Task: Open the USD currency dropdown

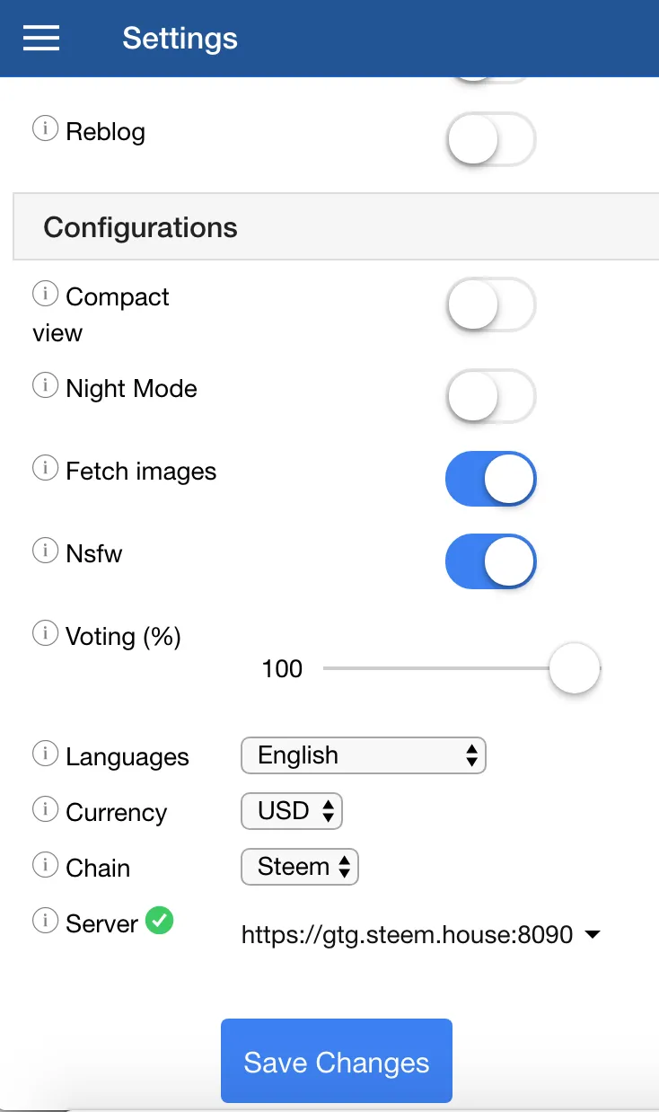Action: pos(292,811)
